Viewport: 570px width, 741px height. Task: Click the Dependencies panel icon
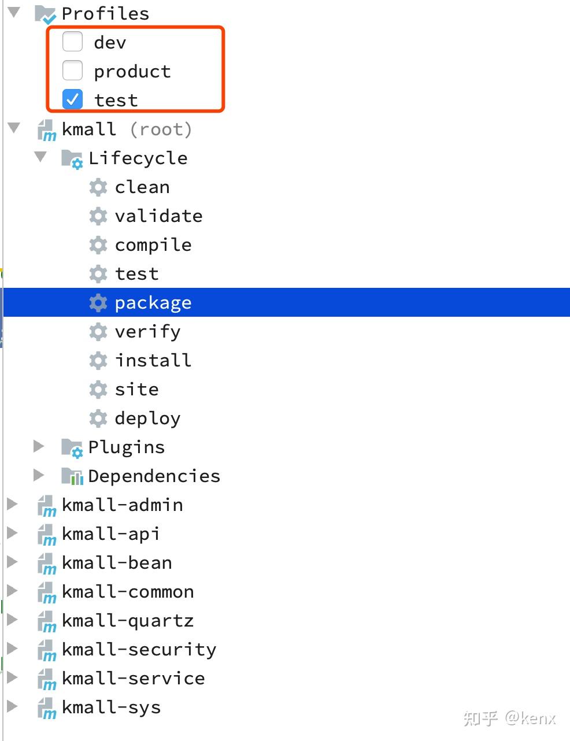[x=72, y=476]
